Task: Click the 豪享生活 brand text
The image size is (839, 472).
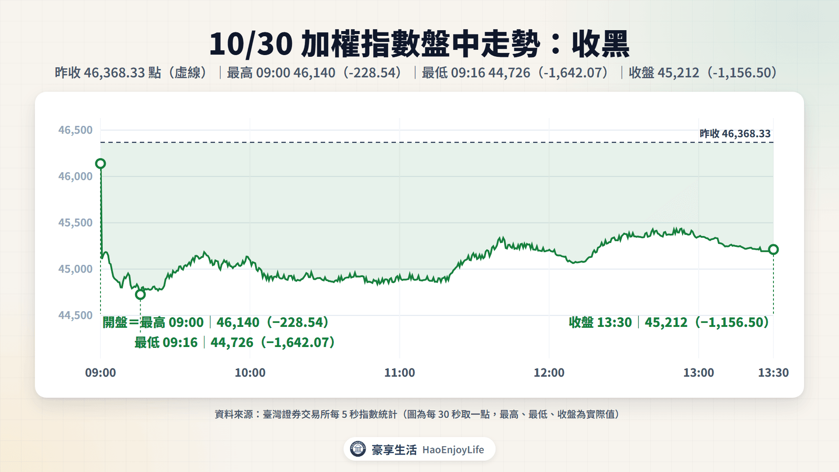Action: pyautogui.click(x=394, y=450)
